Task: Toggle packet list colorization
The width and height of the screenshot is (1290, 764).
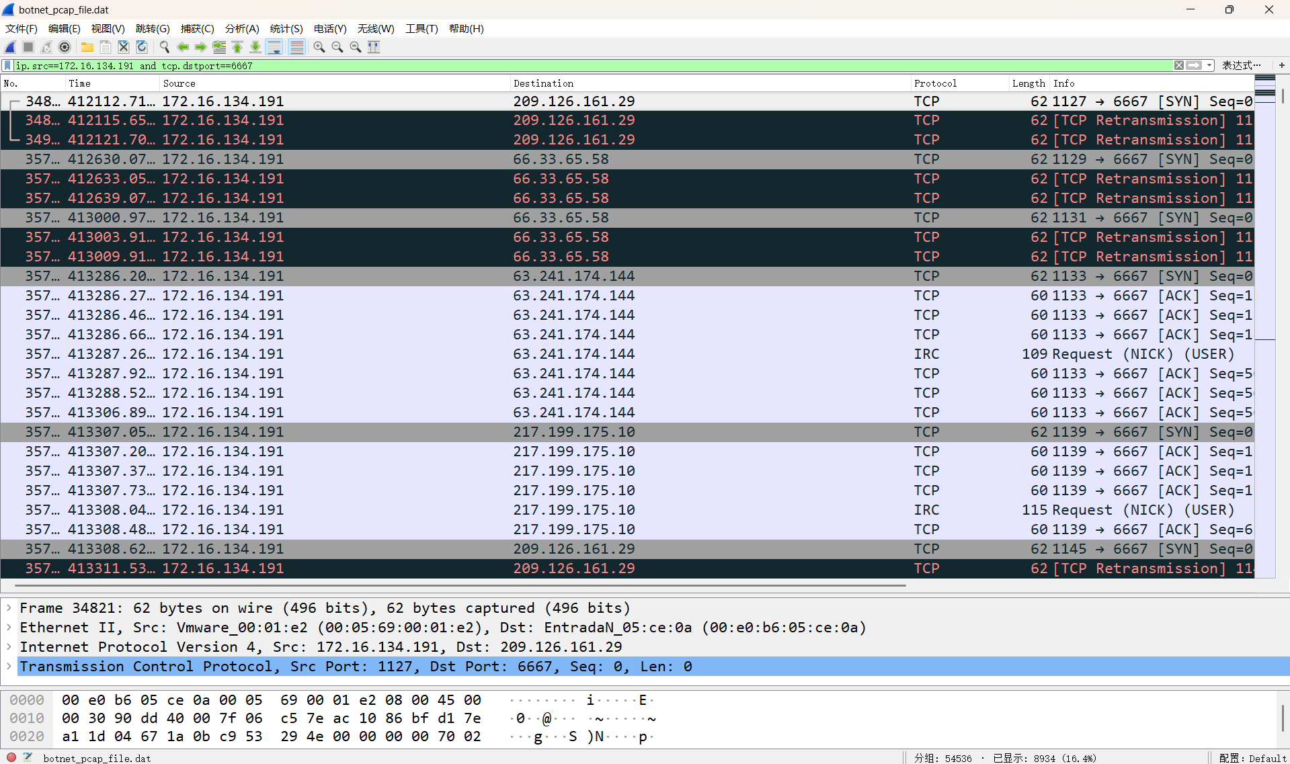Action: pyautogui.click(x=296, y=47)
